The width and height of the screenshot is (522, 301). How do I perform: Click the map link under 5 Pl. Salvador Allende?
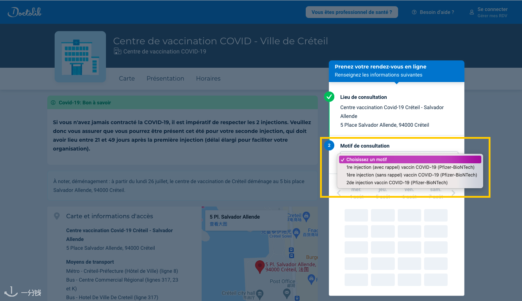(x=218, y=224)
